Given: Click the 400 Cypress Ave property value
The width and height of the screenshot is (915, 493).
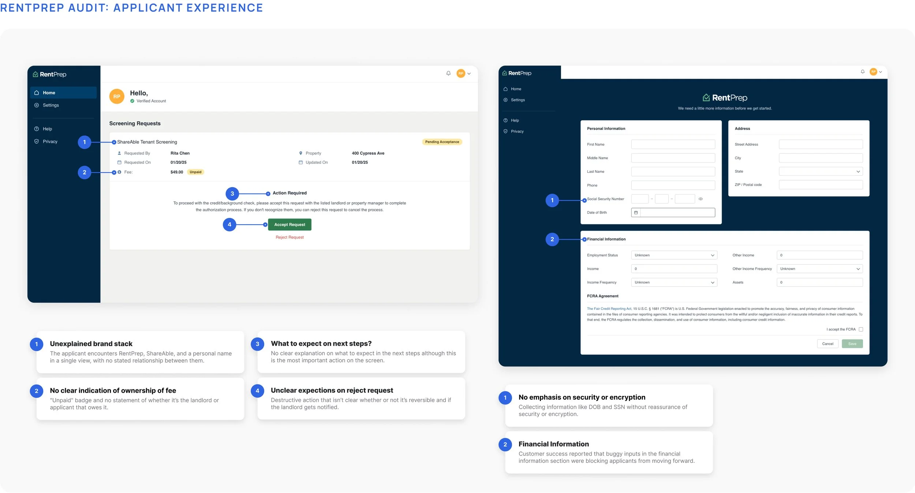Looking at the screenshot, I should click(368, 153).
